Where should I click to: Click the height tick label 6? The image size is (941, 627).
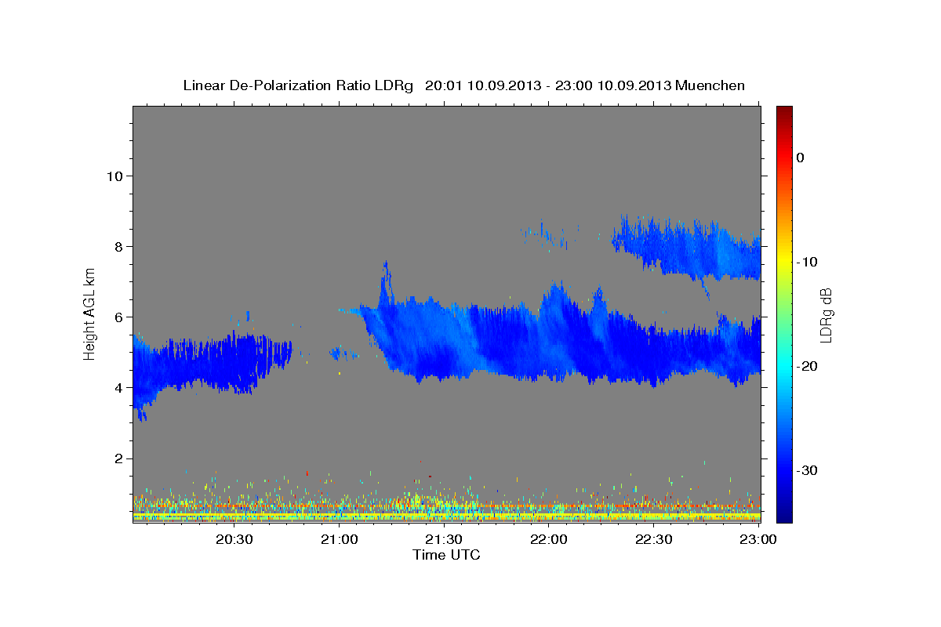point(118,317)
